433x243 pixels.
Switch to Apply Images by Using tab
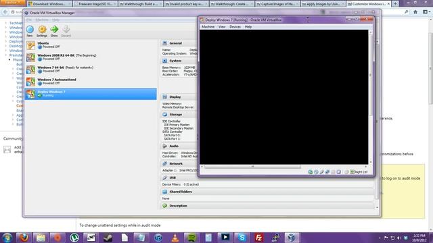point(322,4)
